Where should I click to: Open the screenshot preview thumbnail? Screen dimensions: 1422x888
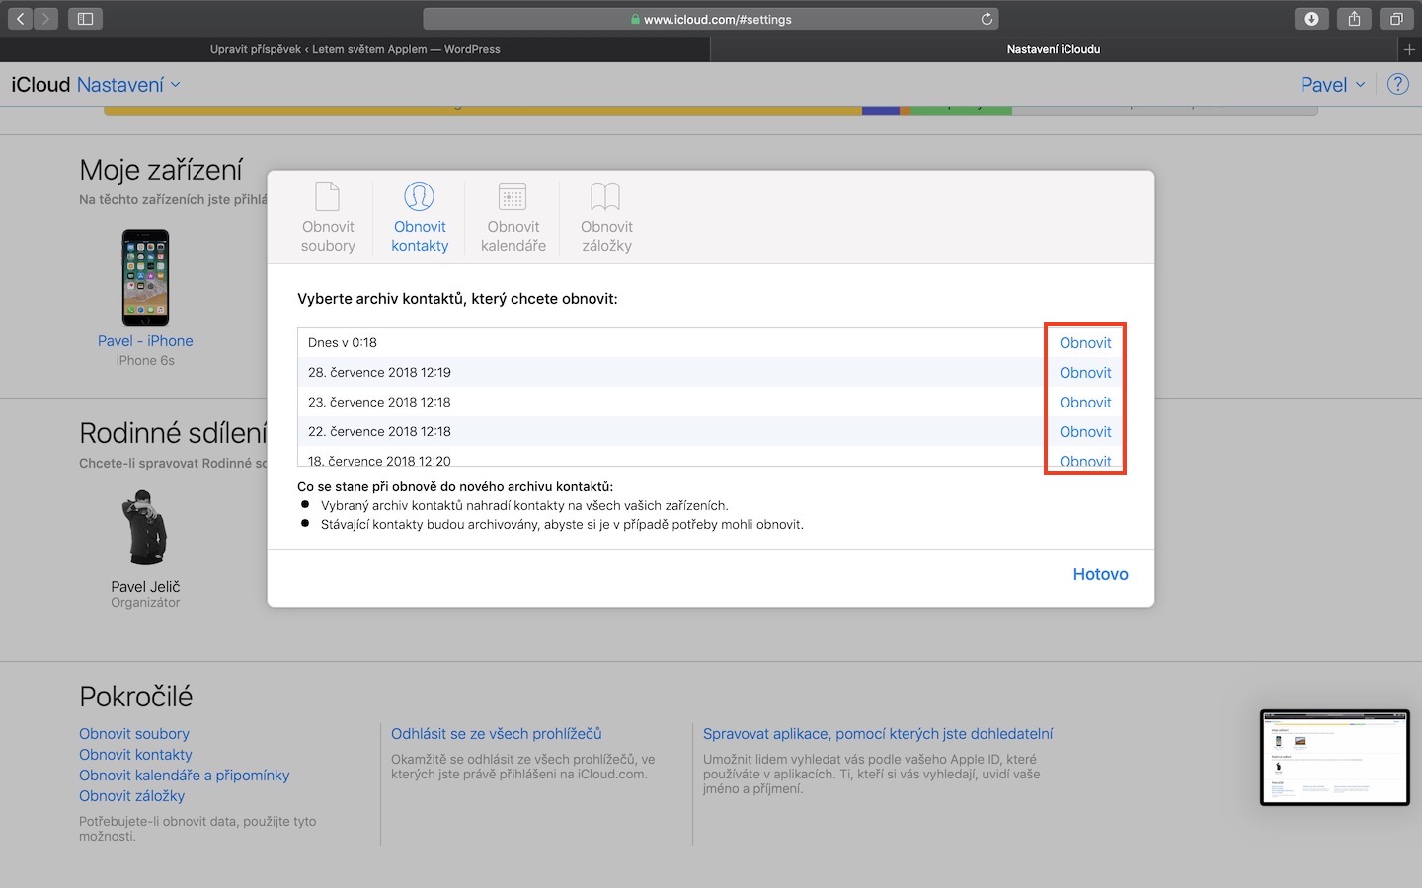pos(1335,758)
